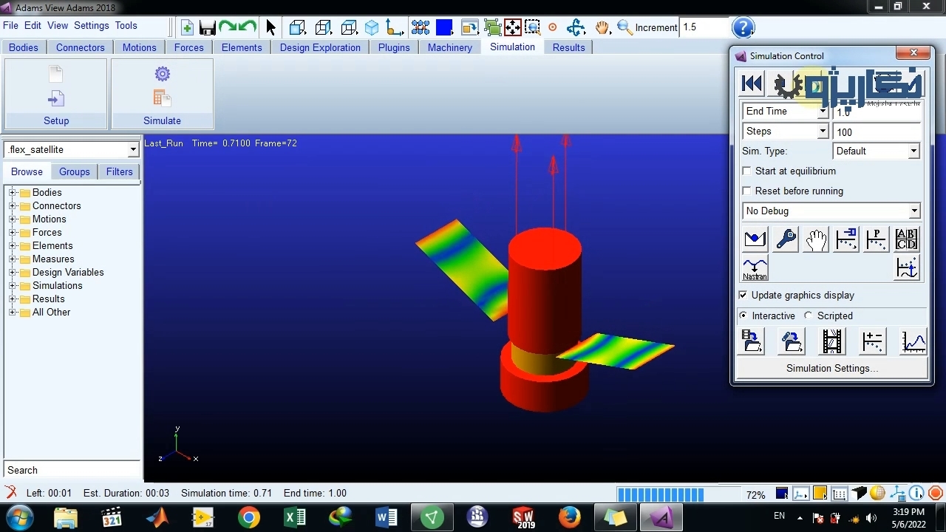The height and width of the screenshot is (532, 946).
Task: Open the Tools menu
Action: [x=126, y=25]
